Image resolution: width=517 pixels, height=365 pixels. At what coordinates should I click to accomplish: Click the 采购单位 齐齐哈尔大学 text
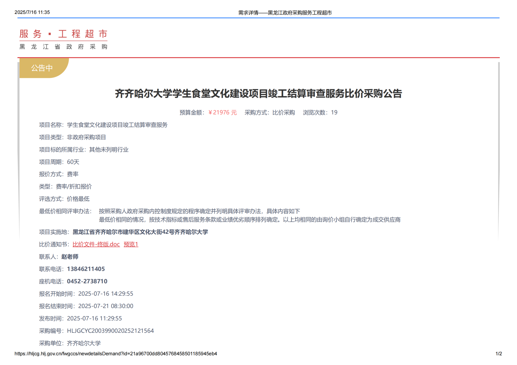[x=84, y=343]
